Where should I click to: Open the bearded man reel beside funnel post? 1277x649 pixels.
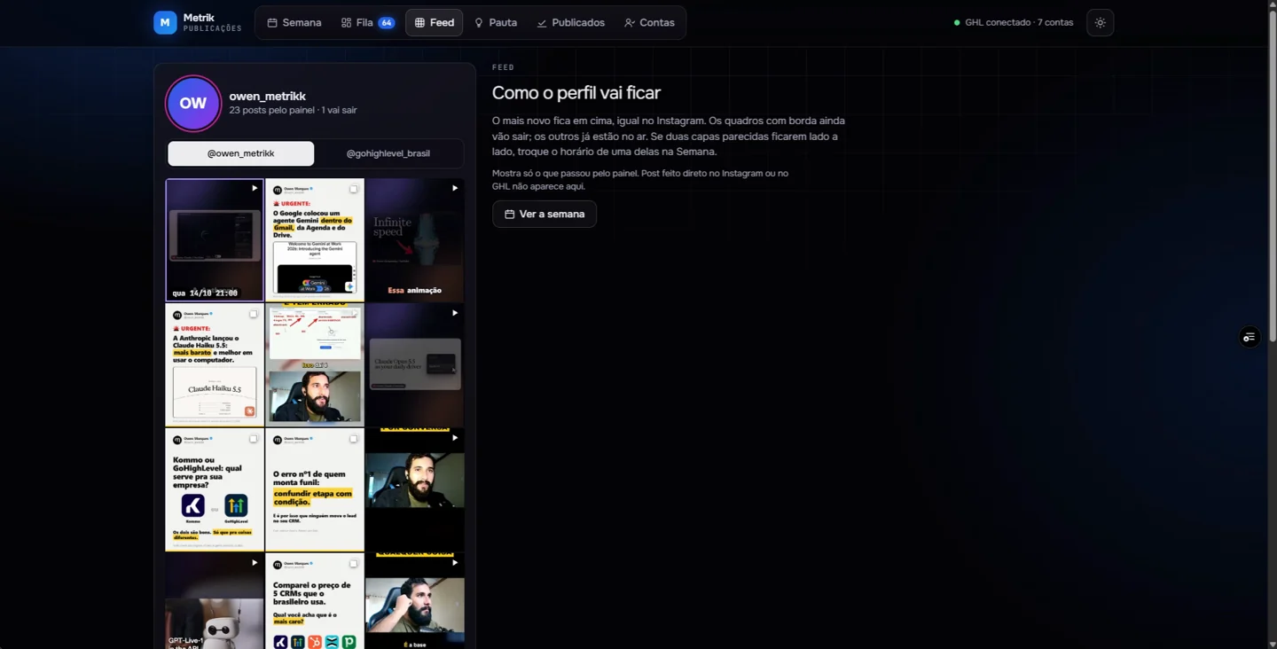pos(415,490)
